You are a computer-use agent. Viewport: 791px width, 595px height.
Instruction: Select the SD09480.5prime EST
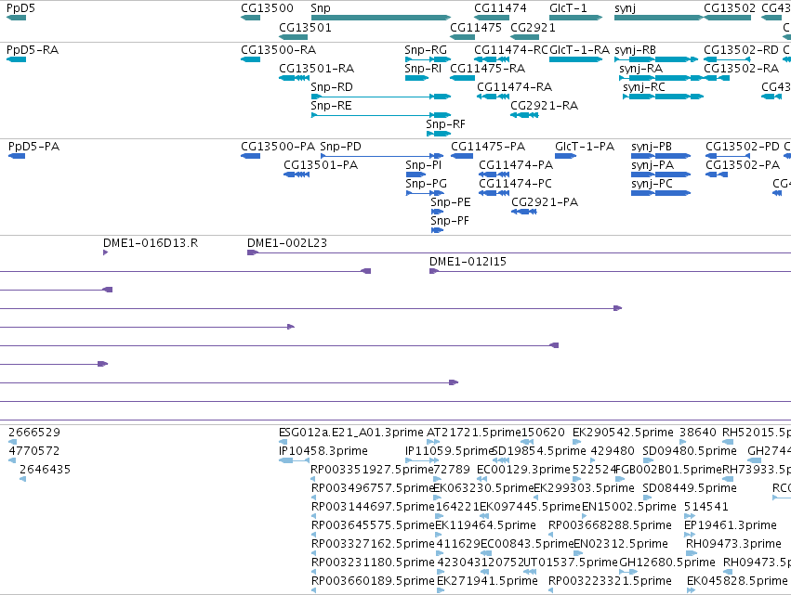pyautogui.click(x=648, y=460)
